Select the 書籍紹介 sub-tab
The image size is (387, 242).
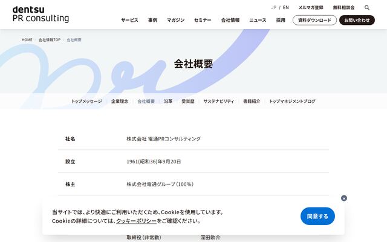tap(252, 101)
